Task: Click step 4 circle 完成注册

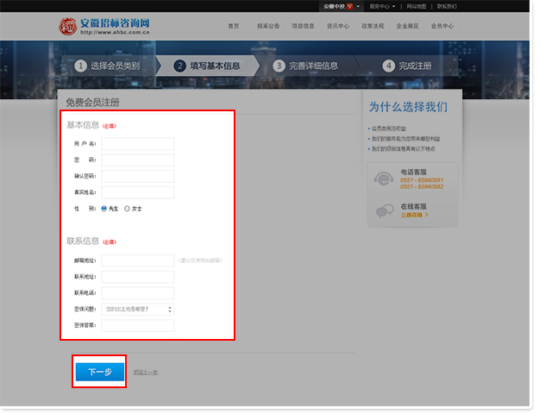Action: pyautogui.click(x=389, y=66)
